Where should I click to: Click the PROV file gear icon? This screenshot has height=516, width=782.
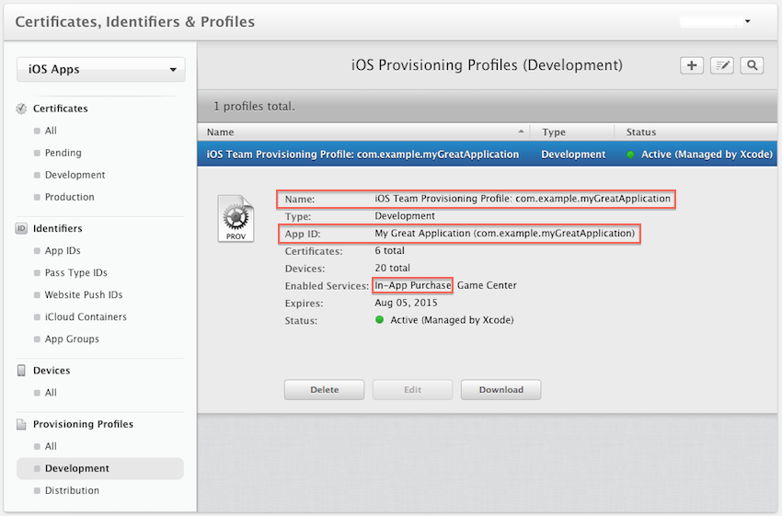point(235,218)
